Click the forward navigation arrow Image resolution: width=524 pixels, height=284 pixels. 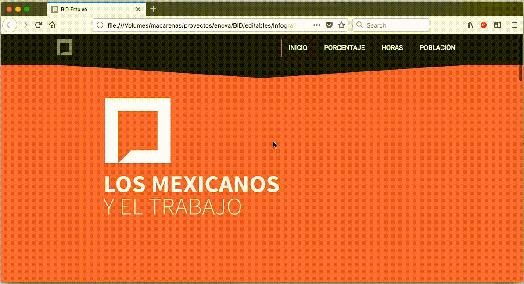(x=24, y=25)
